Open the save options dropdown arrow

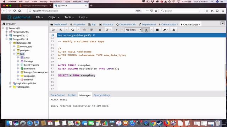point(66,30)
